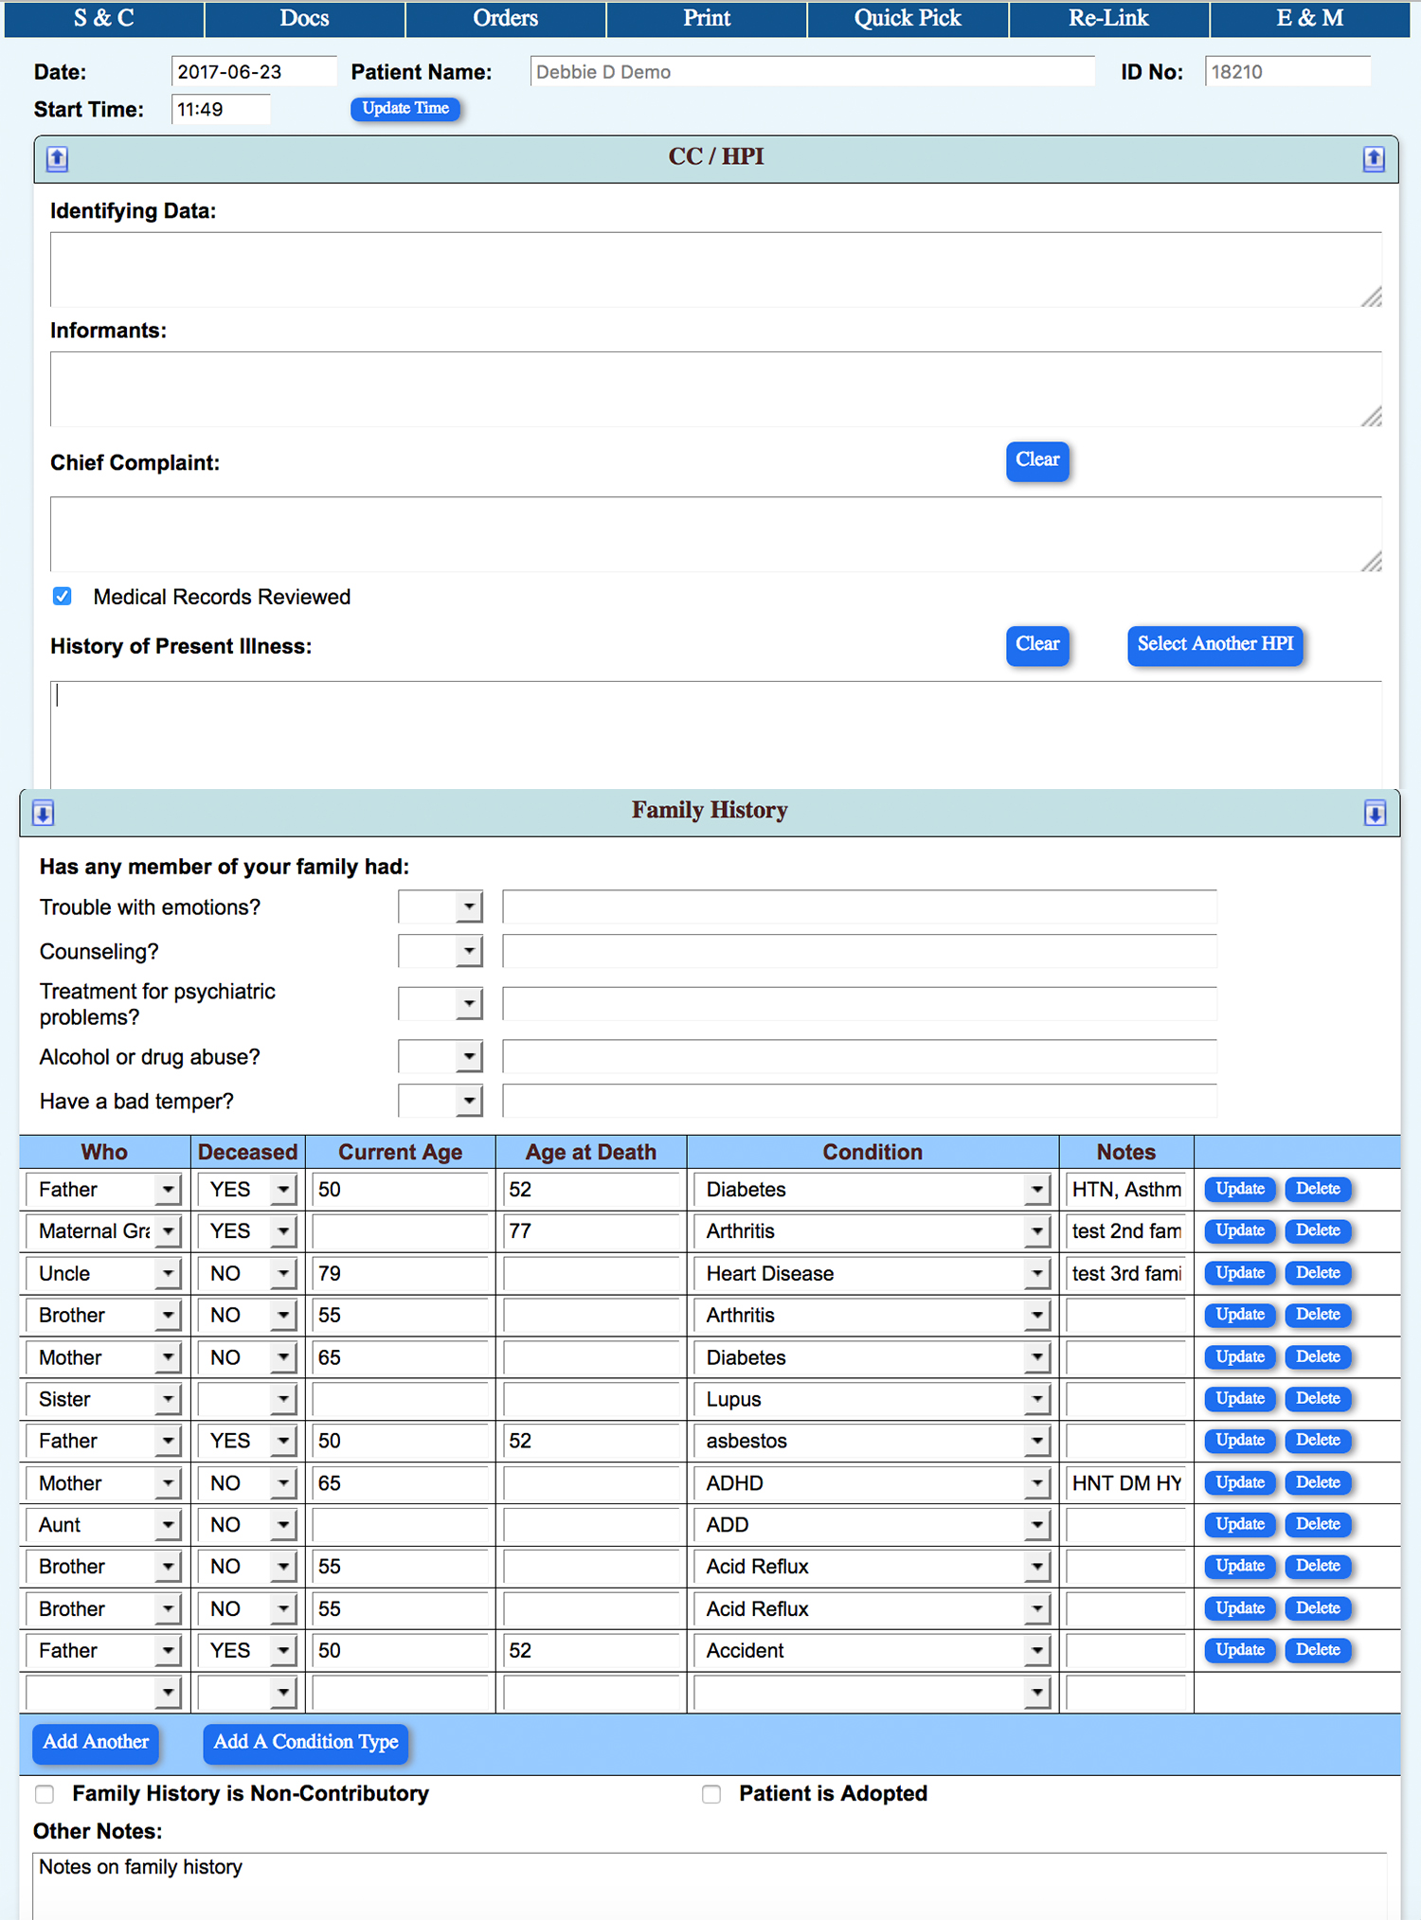Screen dimensions: 1421x1920
Task: Check Family History is Non-Contributory
Action: pyautogui.click(x=45, y=1794)
